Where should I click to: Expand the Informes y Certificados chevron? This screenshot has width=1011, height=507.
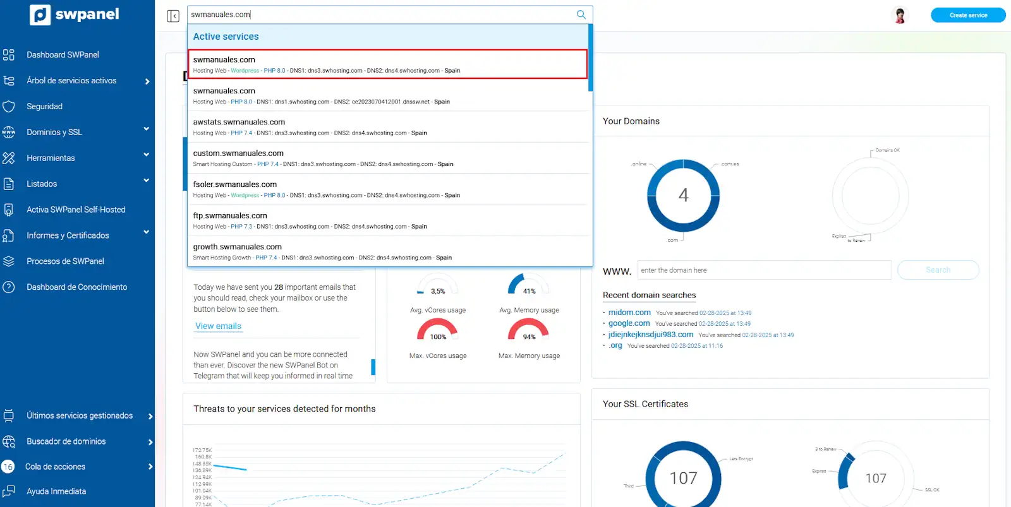click(147, 233)
